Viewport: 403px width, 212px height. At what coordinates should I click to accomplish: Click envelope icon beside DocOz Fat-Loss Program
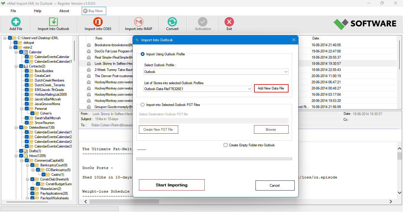click(x=89, y=51)
